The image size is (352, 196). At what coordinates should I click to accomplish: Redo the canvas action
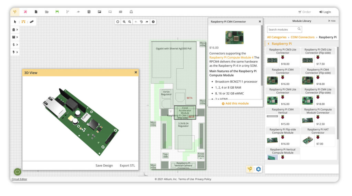click(x=147, y=22)
